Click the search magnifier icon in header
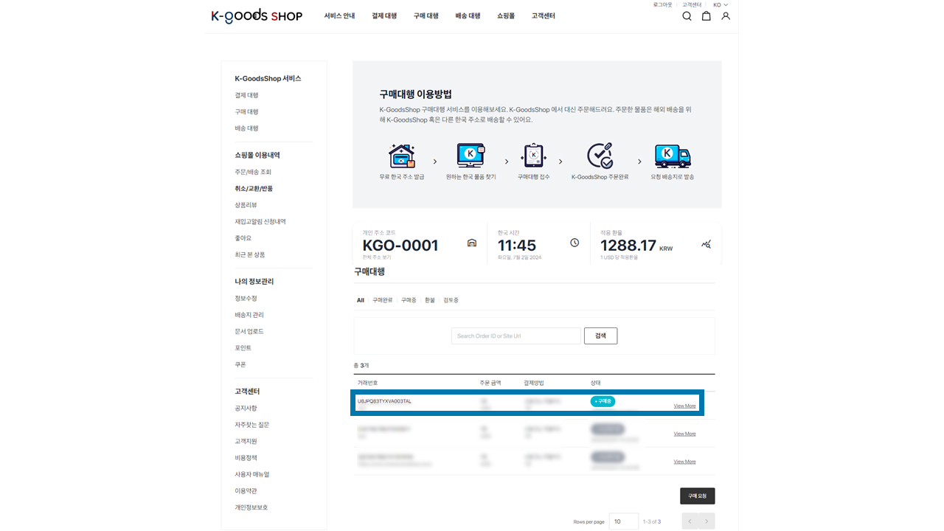 [687, 16]
